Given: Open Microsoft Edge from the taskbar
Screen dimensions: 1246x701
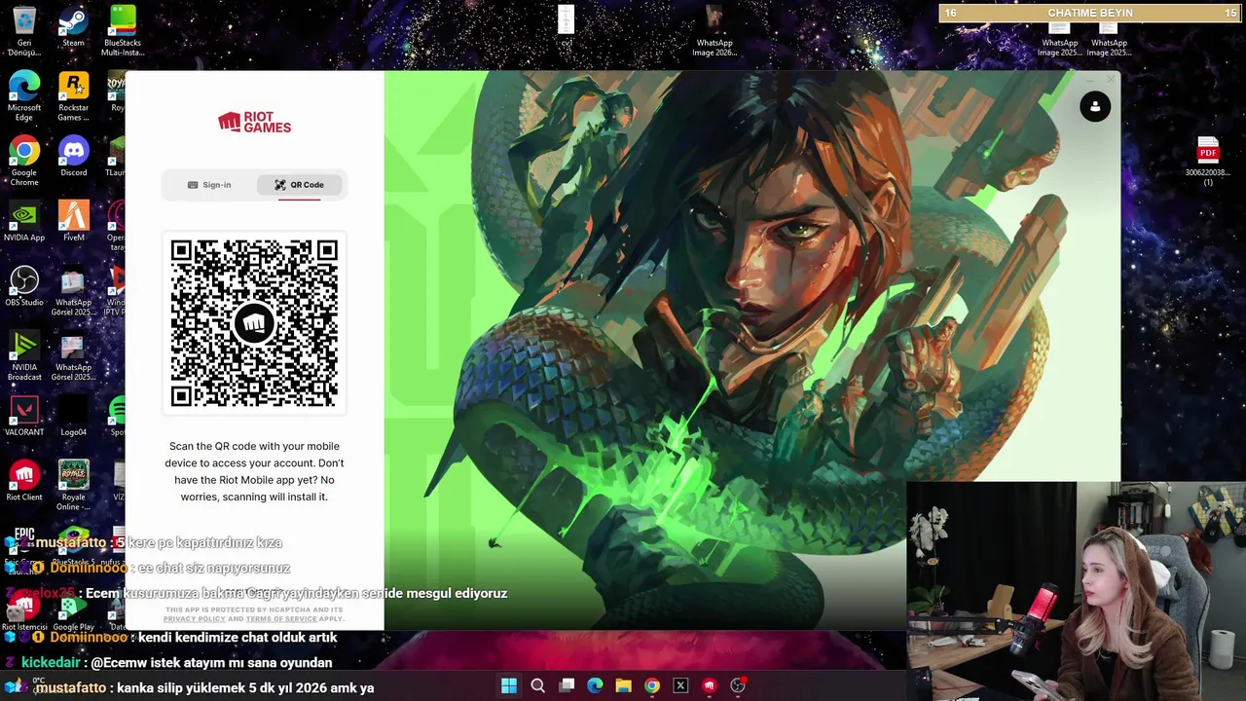Looking at the screenshot, I should point(595,685).
